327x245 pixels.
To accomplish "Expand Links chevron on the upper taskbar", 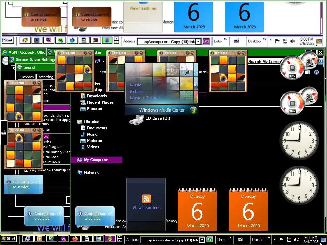I will click(x=226, y=39).
